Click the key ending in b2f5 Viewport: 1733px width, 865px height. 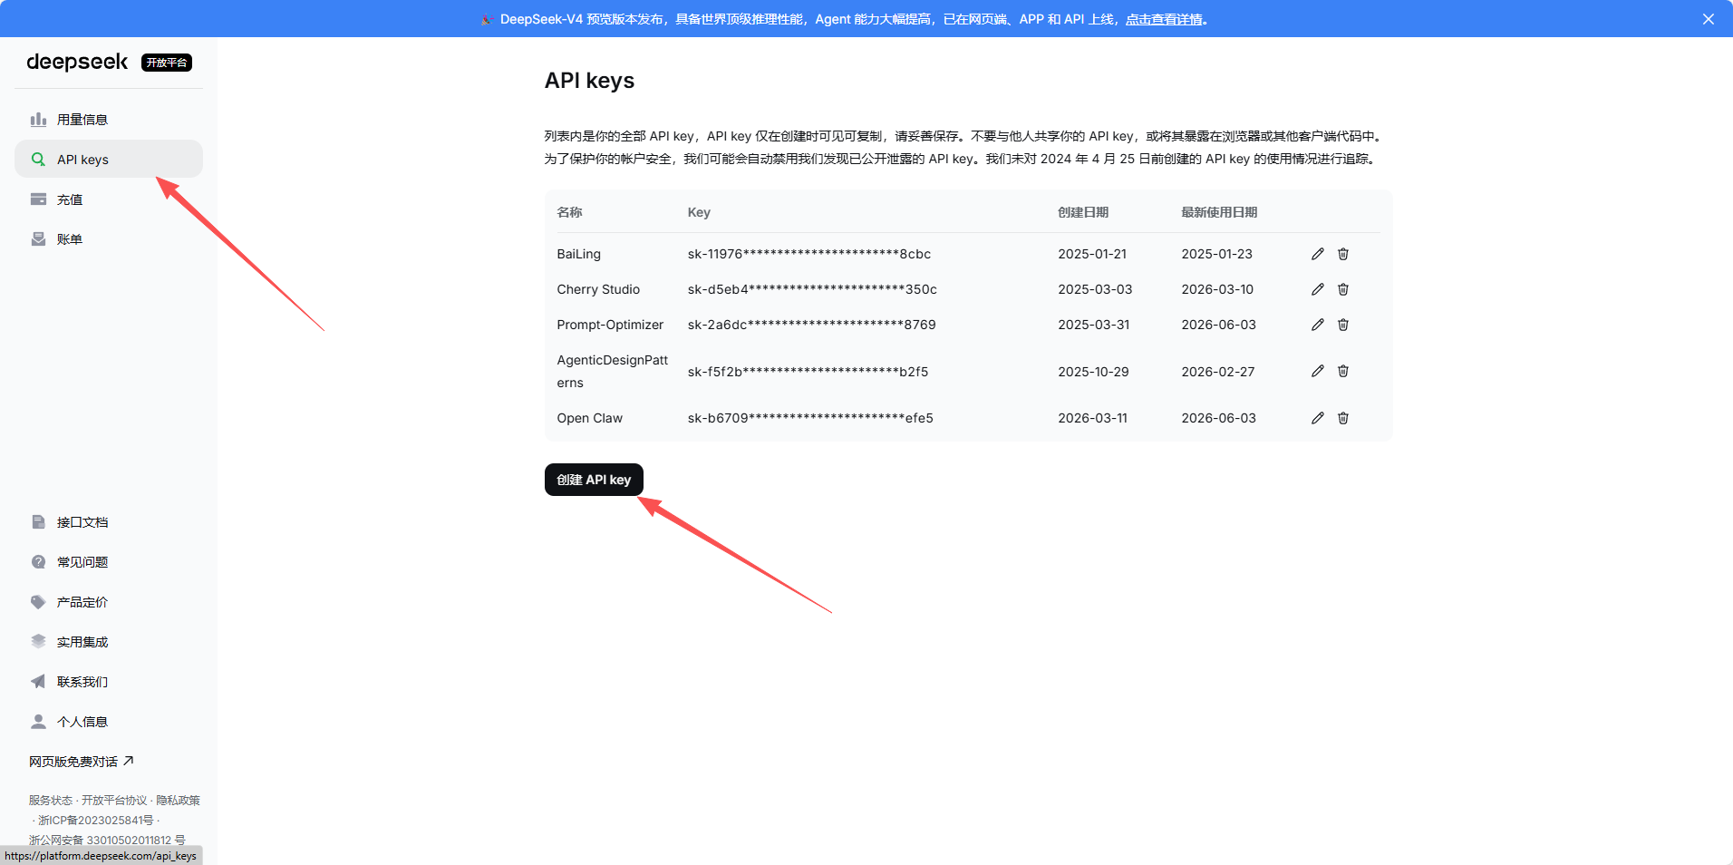808,371
